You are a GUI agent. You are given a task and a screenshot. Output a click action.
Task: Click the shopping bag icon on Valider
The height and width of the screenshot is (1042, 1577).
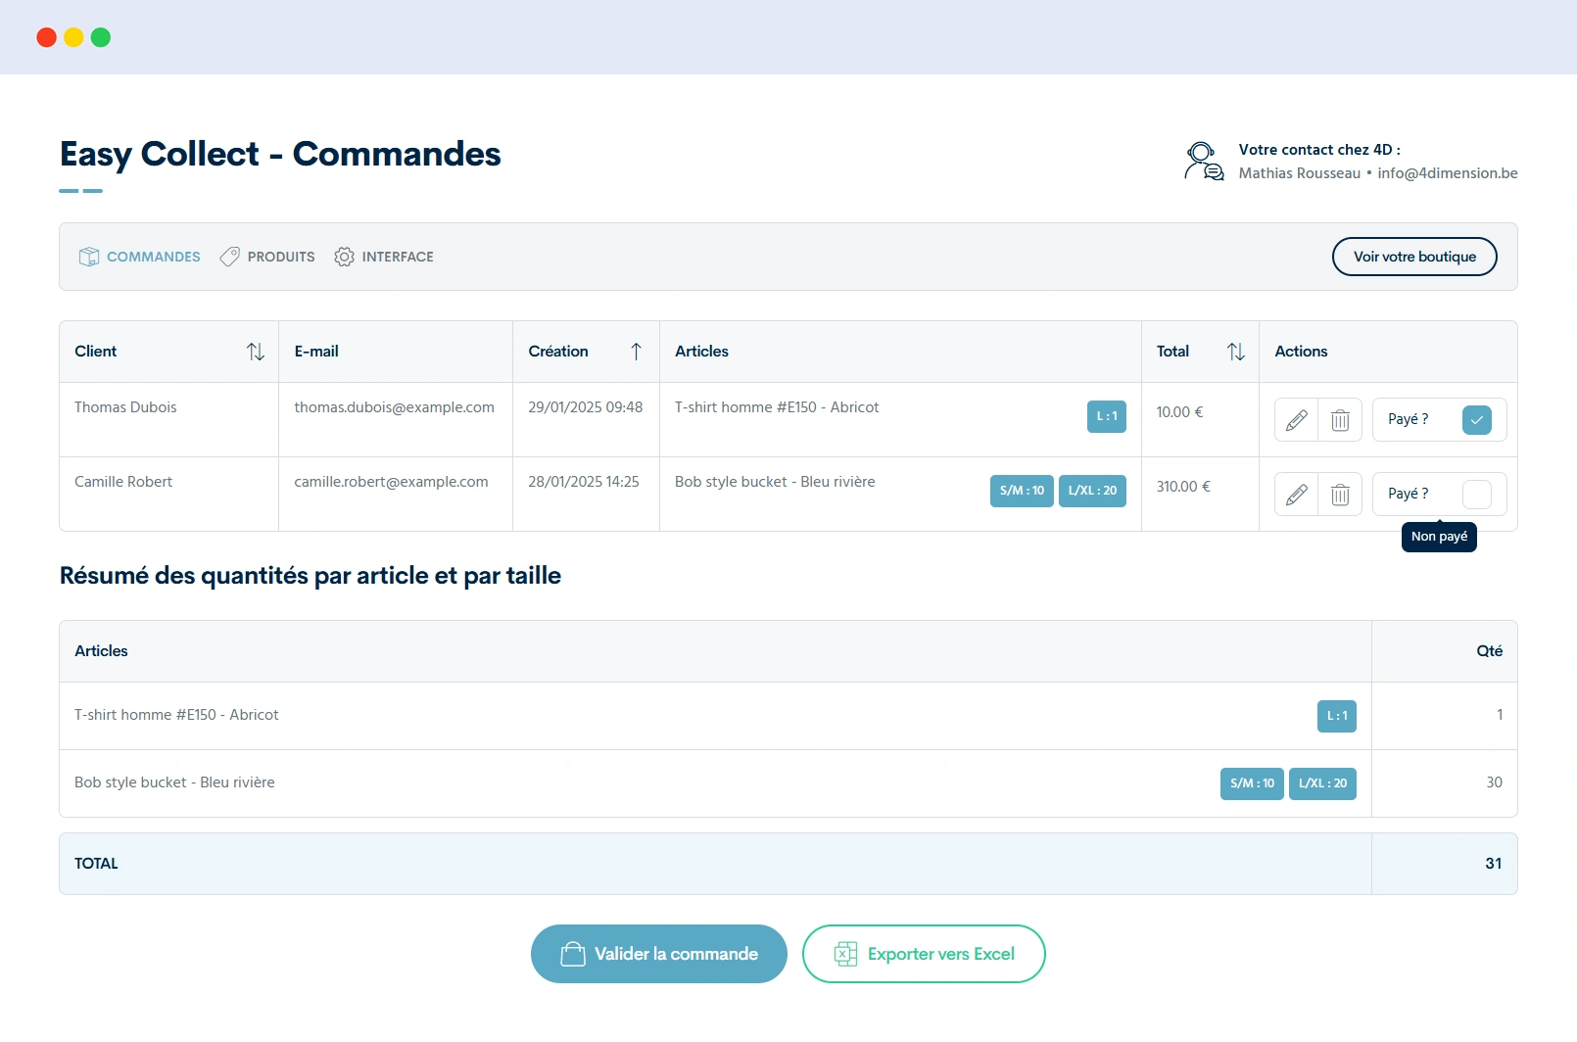[x=573, y=954]
